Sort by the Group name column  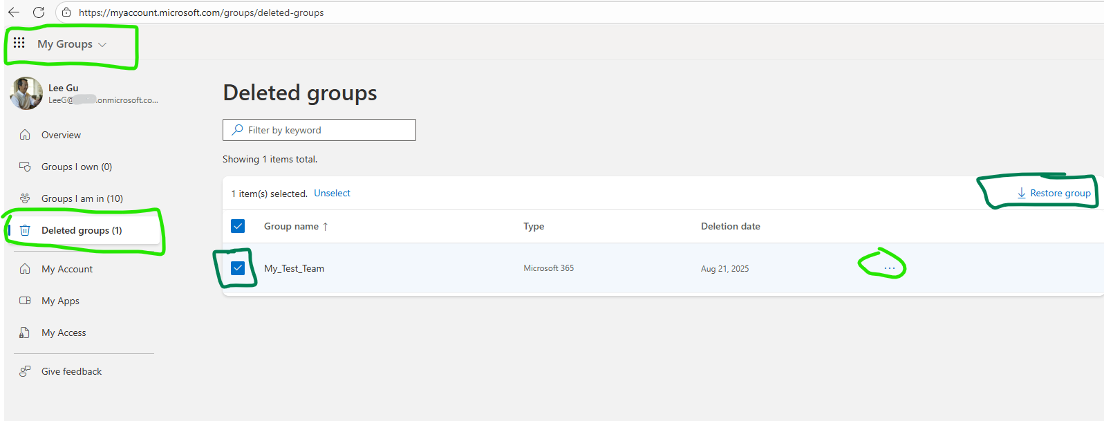(296, 226)
